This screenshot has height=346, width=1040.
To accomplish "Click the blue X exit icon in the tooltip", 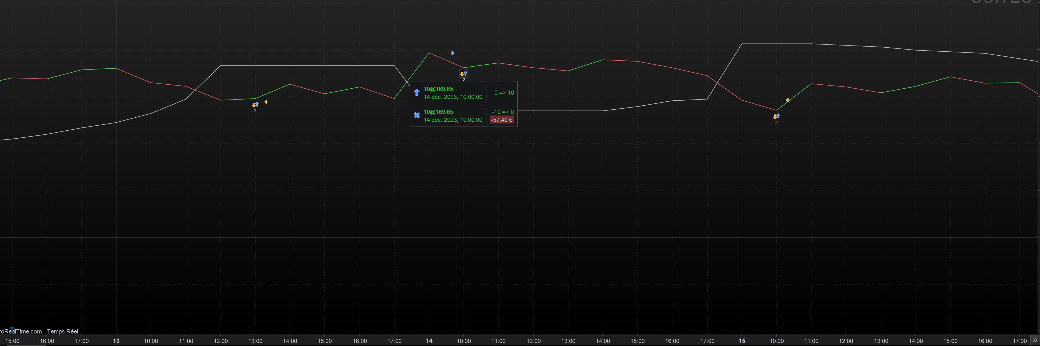I will [x=417, y=115].
